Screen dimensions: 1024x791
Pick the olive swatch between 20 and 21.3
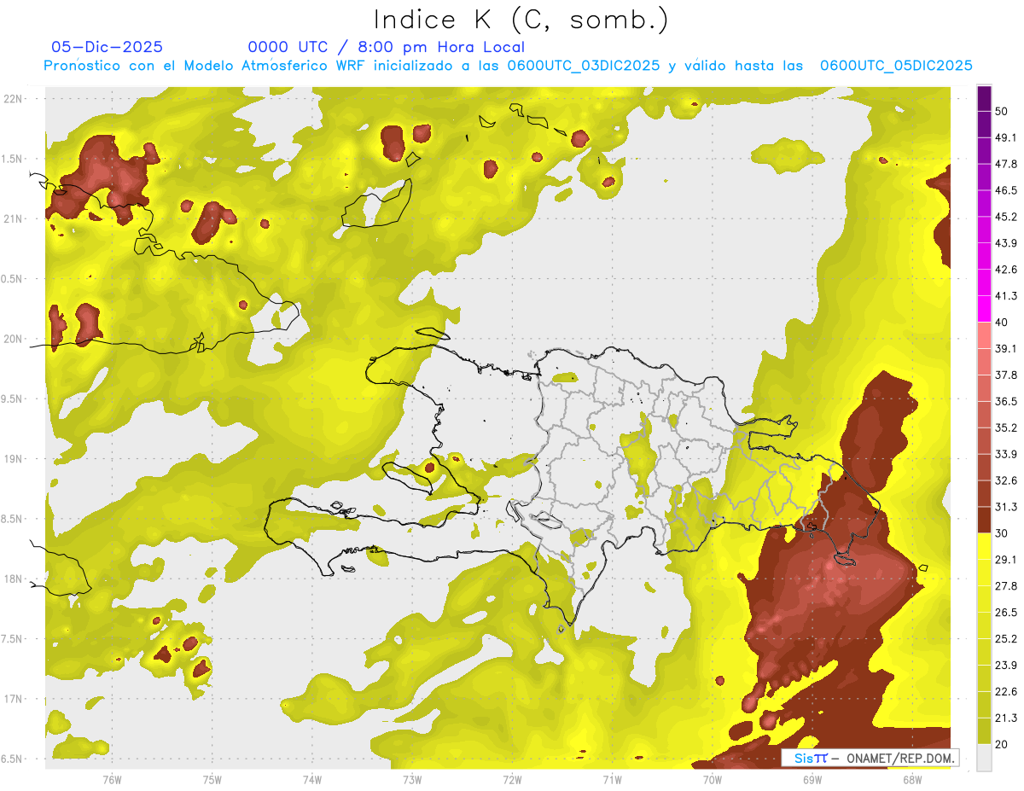[984, 731]
